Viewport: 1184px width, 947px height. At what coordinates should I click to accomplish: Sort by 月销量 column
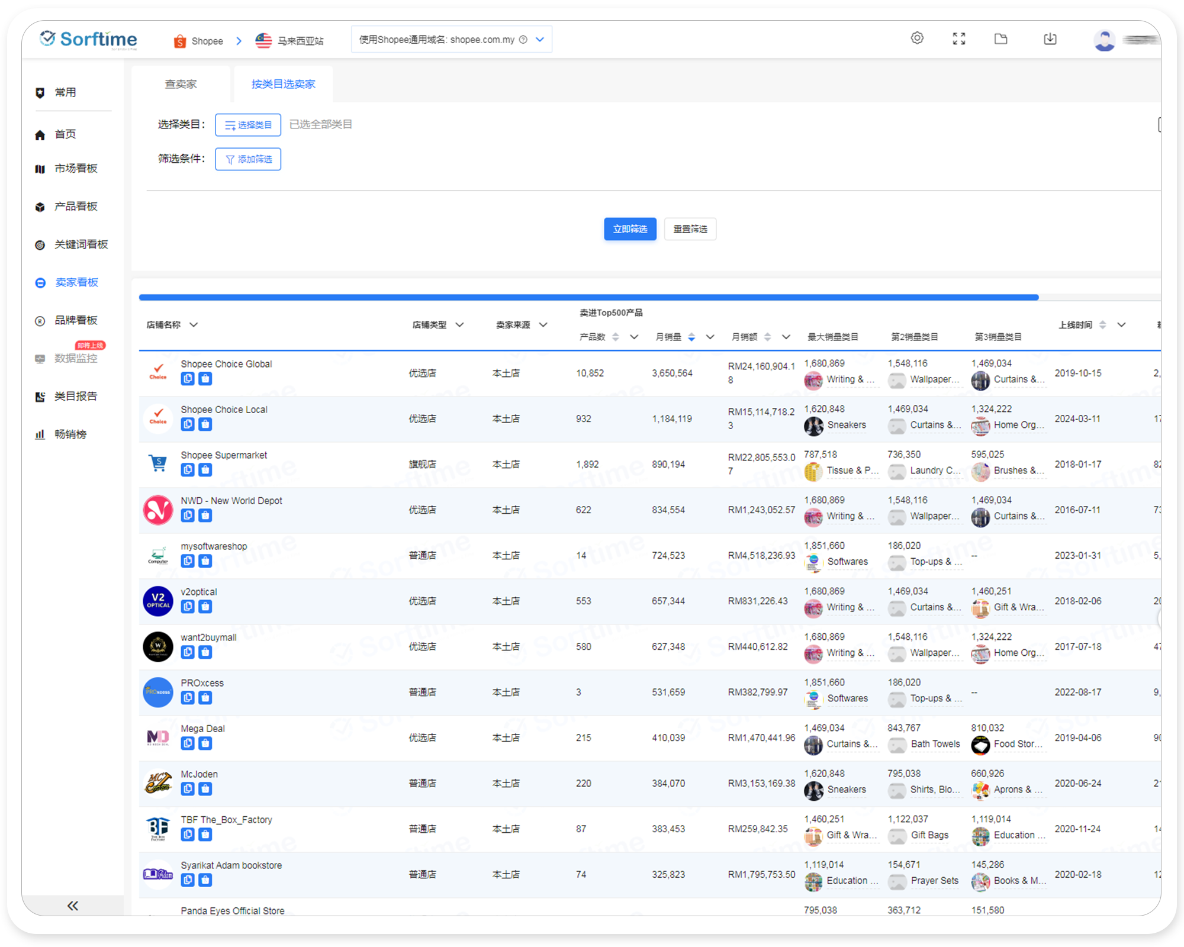691,337
